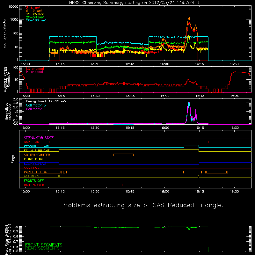255x255 pixels.
Task: Click 16:30 tick under the counts plot
Action: coord(234,64)
